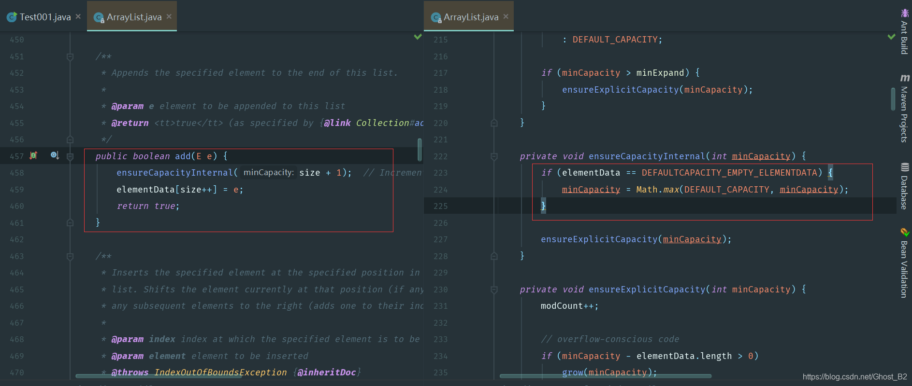The image size is (912, 386).
Task: Click grow(minCapacity) on line 235
Action: click(x=607, y=372)
